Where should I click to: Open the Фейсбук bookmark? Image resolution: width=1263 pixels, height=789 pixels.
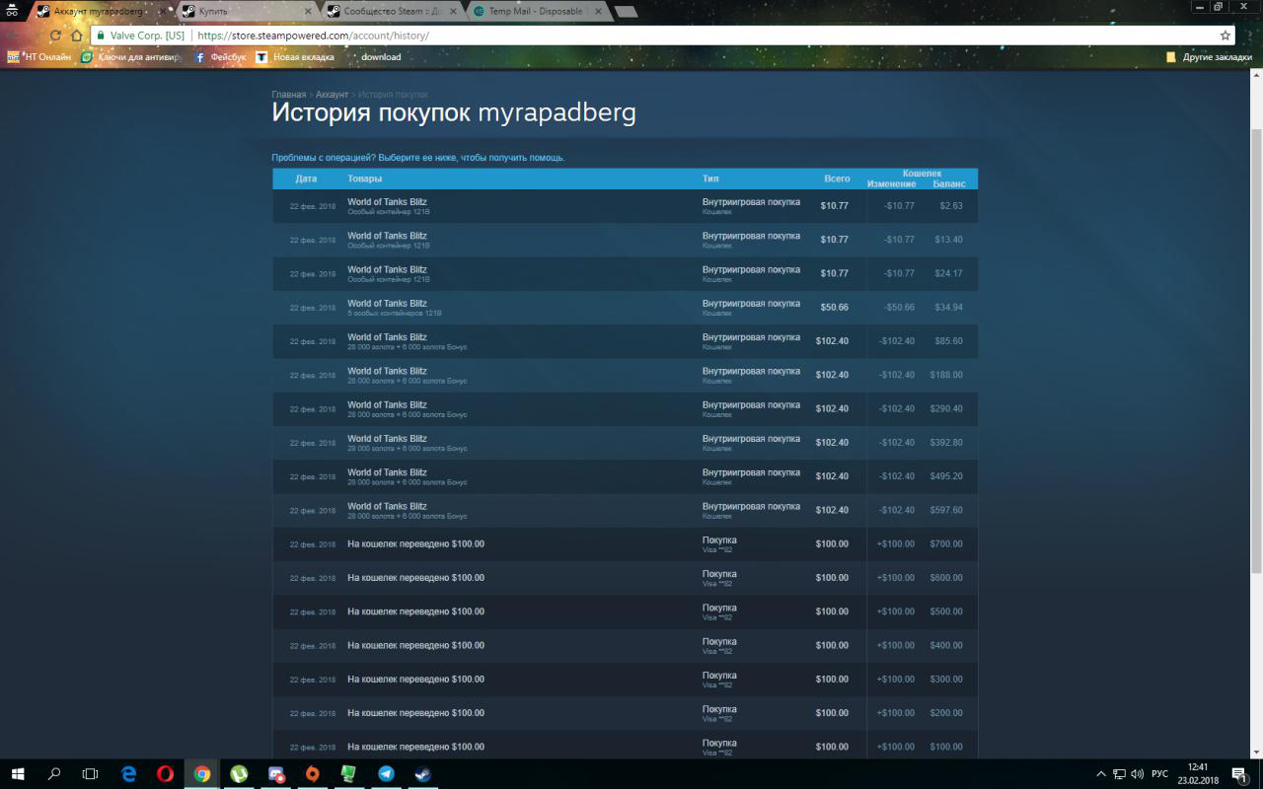tap(221, 57)
